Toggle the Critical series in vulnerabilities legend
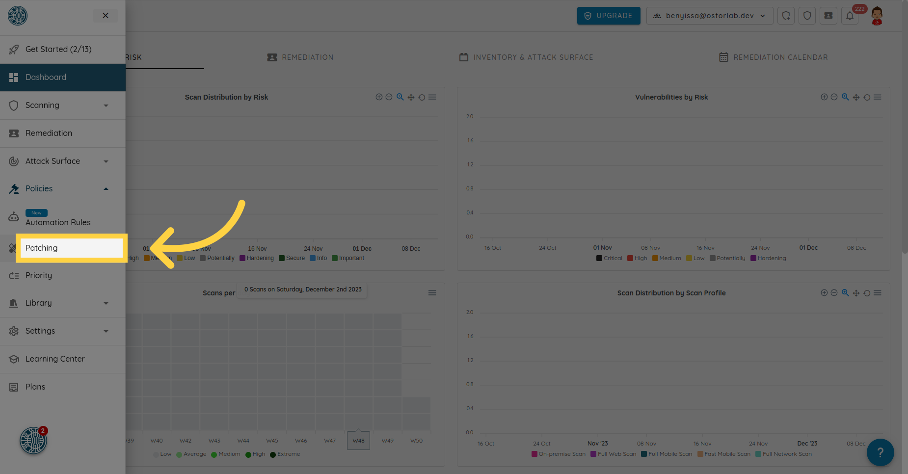The image size is (908, 474). [609, 258]
